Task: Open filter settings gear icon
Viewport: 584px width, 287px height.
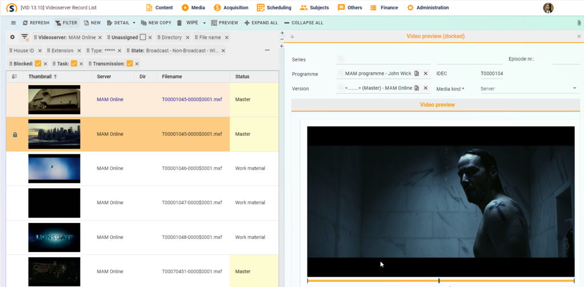Action: click(x=13, y=37)
